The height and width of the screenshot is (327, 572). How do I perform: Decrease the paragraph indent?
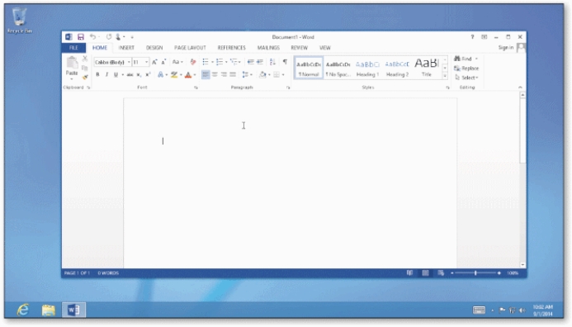click(x=250, y=62)
